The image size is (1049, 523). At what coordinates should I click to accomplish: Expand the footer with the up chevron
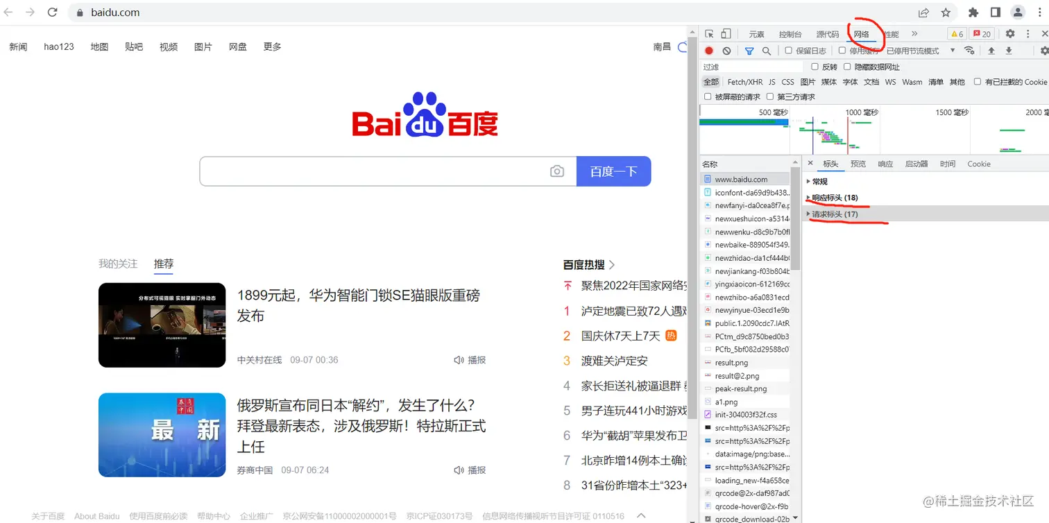click(x=642, y=515)
